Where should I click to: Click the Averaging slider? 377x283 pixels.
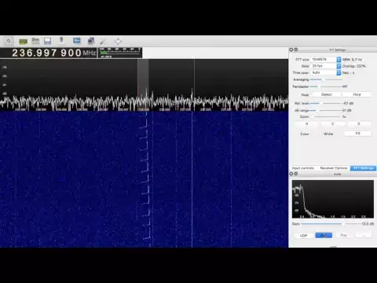(x=326, y=79)
